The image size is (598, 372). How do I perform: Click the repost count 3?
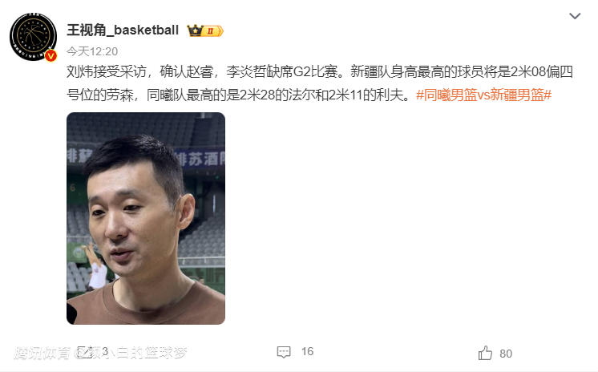point(105,351)
